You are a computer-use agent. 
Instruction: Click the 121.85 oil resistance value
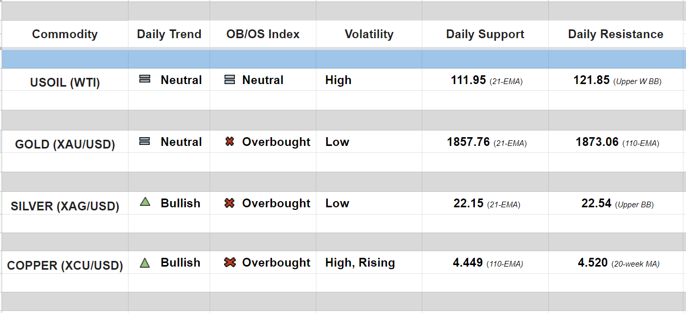point(592,80)
